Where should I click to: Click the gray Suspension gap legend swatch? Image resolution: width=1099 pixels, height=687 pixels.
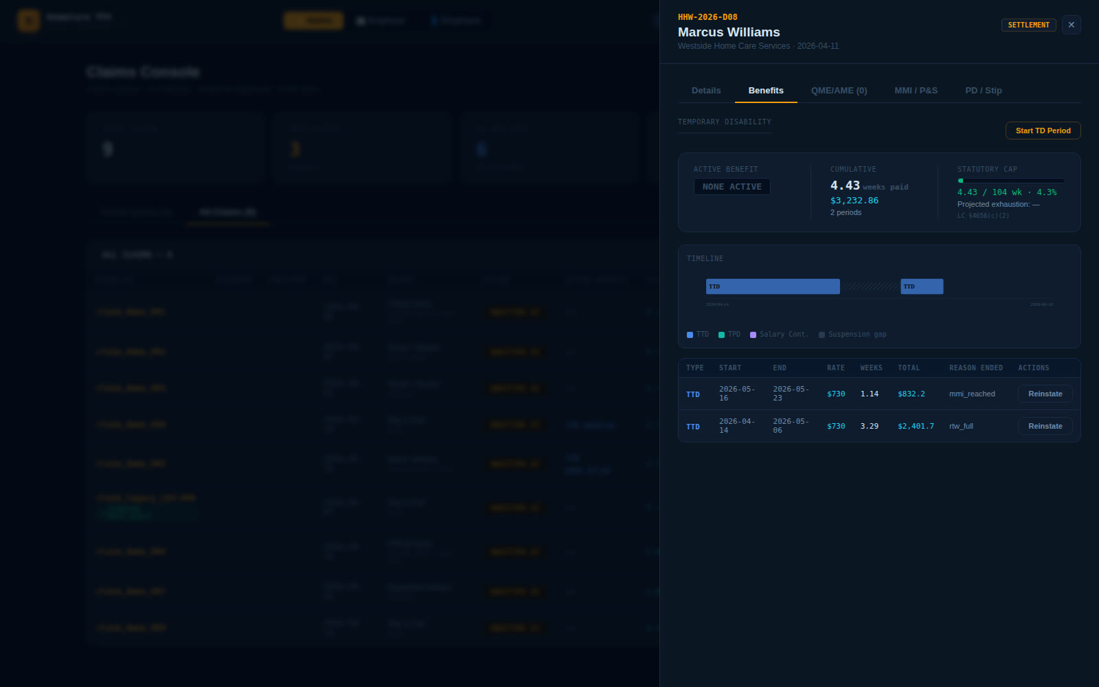pos(822,335)
